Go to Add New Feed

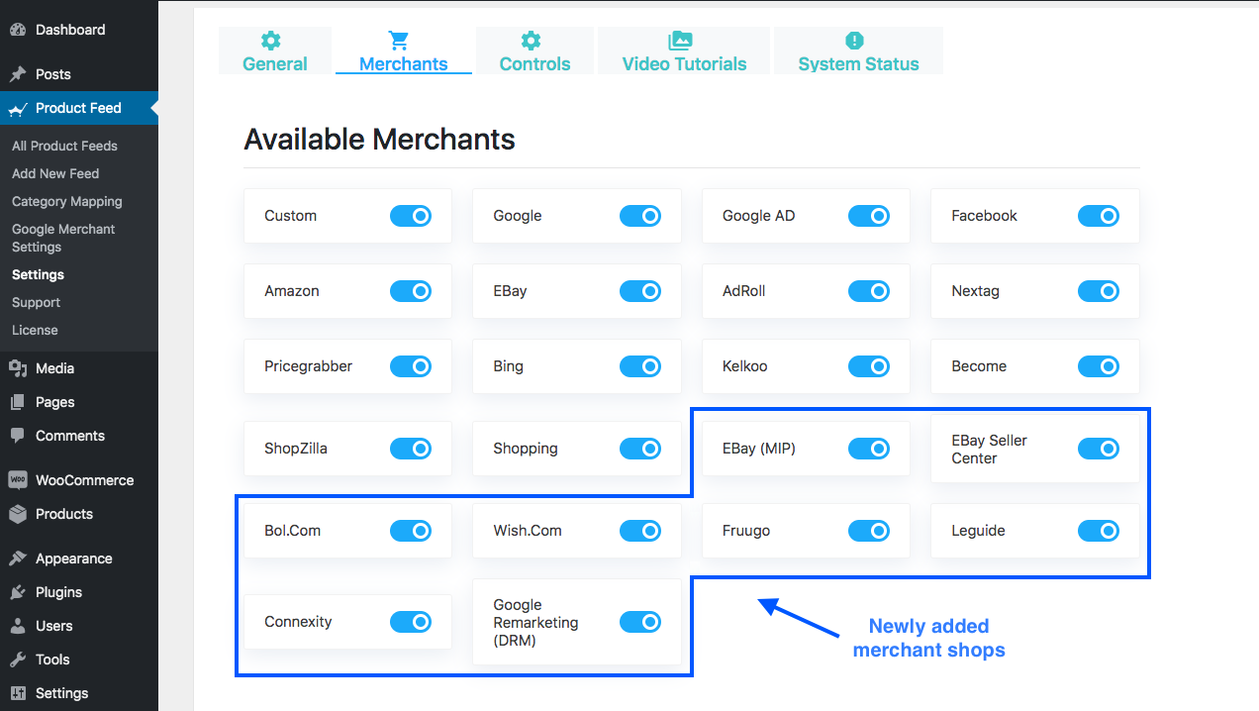[x=55, y=173]
